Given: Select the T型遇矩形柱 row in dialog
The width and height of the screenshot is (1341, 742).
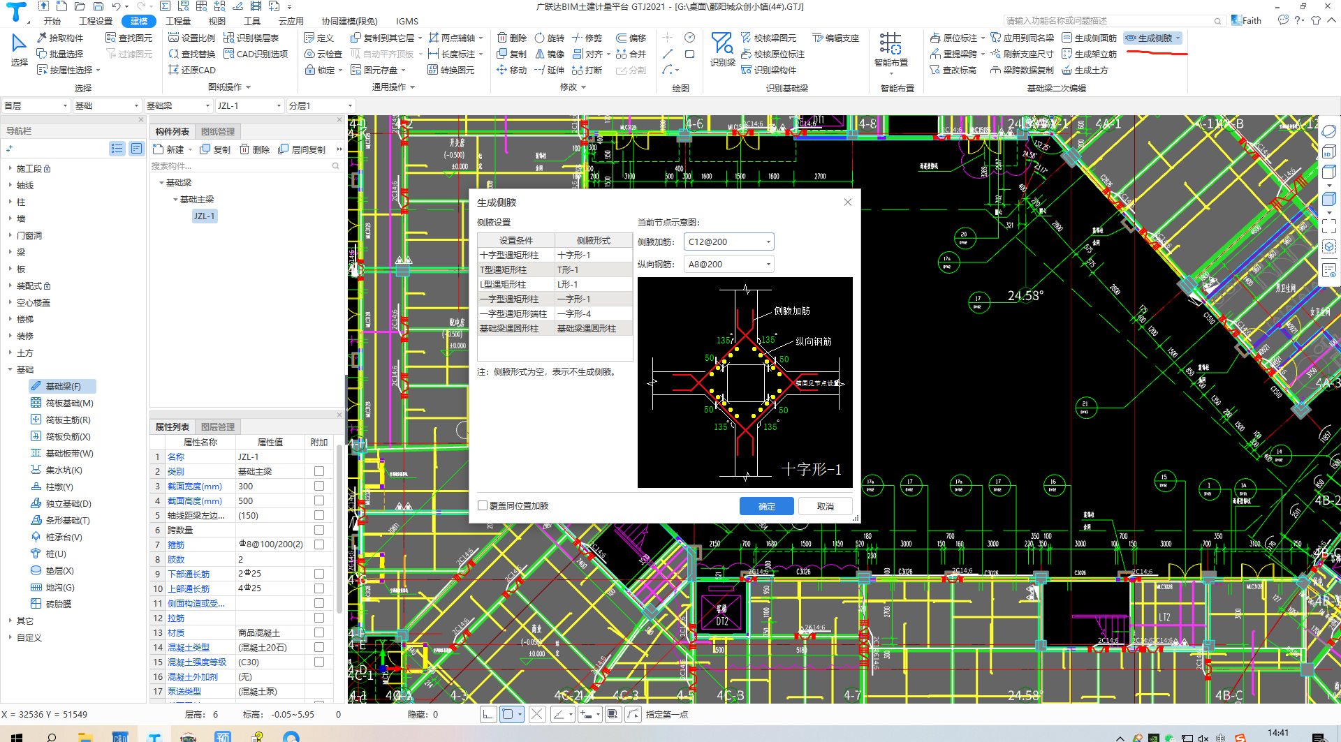Looking at the screenshot, I should 555,269.
